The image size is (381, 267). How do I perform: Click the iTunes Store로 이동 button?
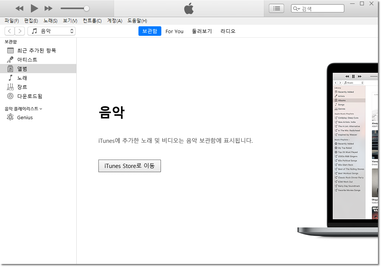click(130, 166)
